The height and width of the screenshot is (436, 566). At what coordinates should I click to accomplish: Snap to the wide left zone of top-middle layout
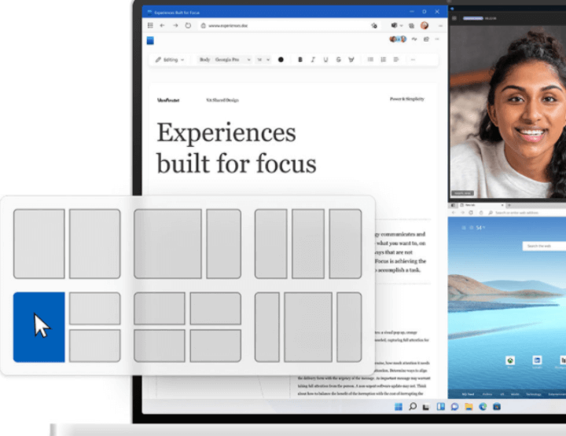168,244
